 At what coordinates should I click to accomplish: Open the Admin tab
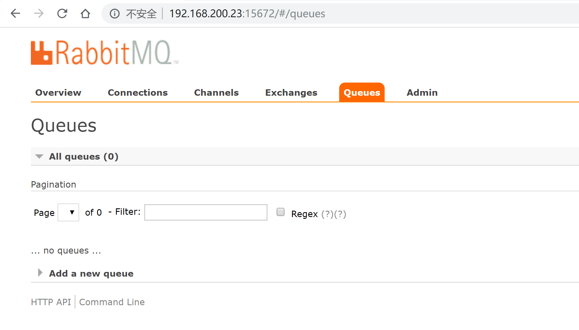pos(422,93)
